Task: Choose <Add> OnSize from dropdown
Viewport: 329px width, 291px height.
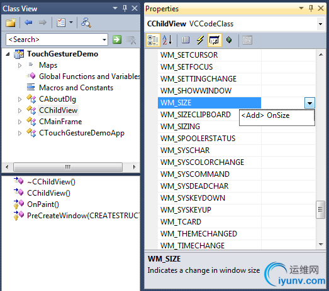Action: (277, 115)
